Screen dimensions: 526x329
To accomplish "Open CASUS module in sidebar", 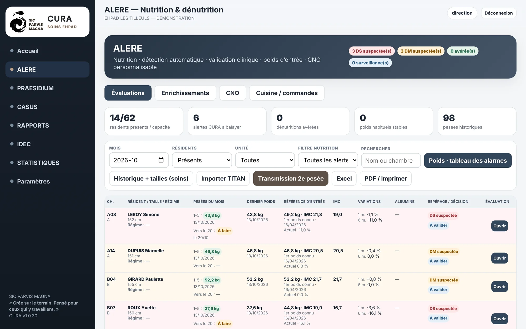I will [47, 107].
